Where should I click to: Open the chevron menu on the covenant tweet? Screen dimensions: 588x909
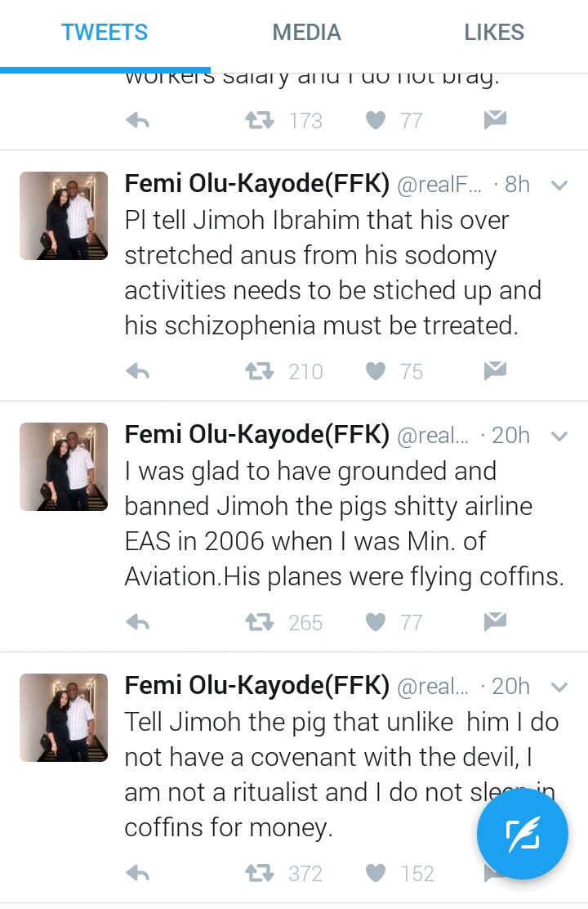(x=559, y=687)
